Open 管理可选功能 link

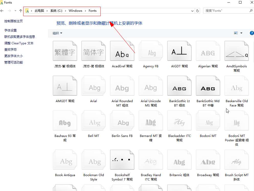pyautogui.click(x=14, y=62)
